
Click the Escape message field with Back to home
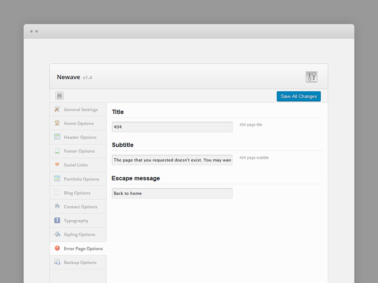(x=172, y=193)
